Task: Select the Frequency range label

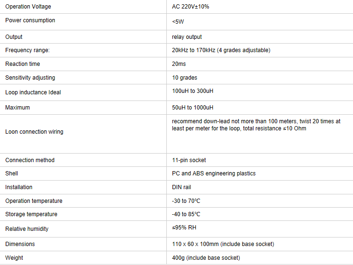Action: click(27, 50)
